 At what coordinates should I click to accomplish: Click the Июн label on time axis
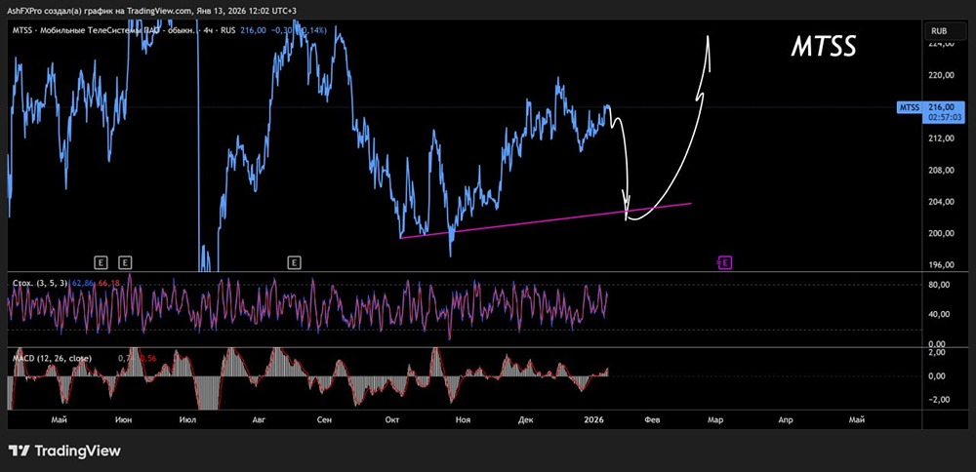[123, 420]
